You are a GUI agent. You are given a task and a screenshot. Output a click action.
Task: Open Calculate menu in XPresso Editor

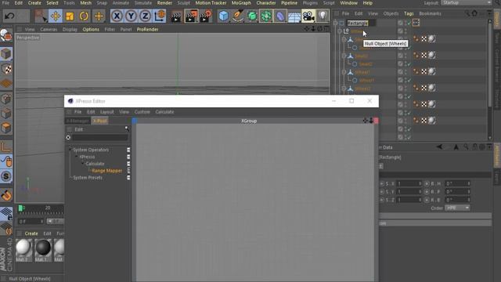pyautogui.click(x=164, y=112)
